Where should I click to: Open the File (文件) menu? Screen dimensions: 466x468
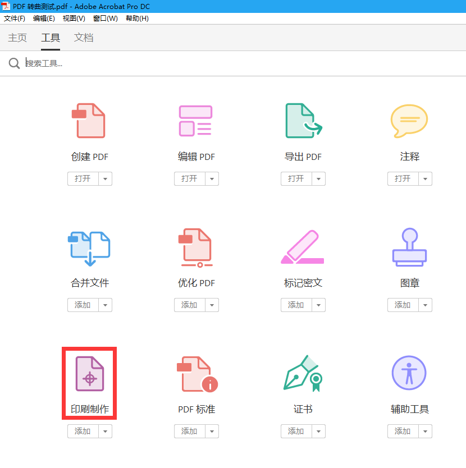[15, 19]
